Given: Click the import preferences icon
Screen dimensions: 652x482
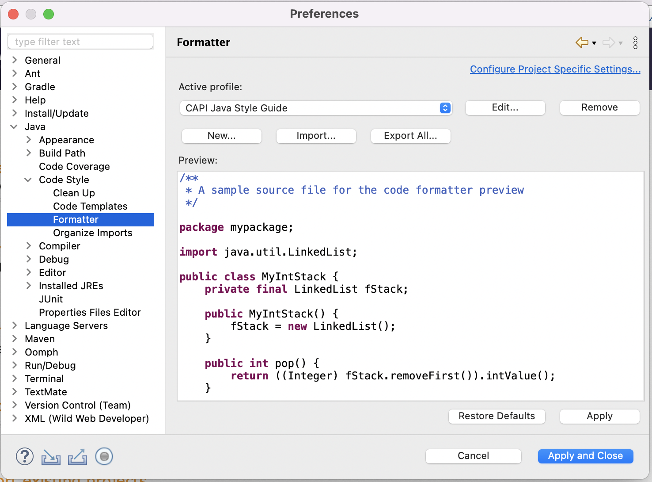Looking at the screenshot, I should [x=51, y=457].
